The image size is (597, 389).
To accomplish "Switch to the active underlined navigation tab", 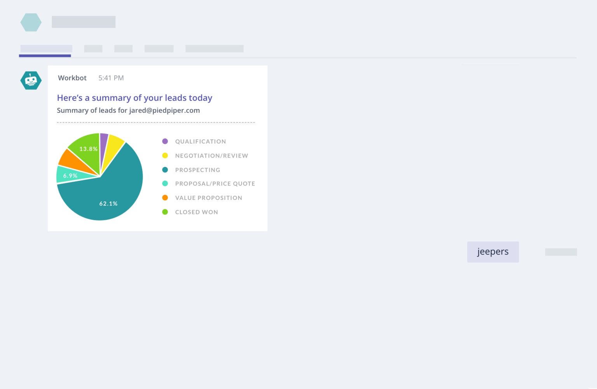I will click(45, 48).
